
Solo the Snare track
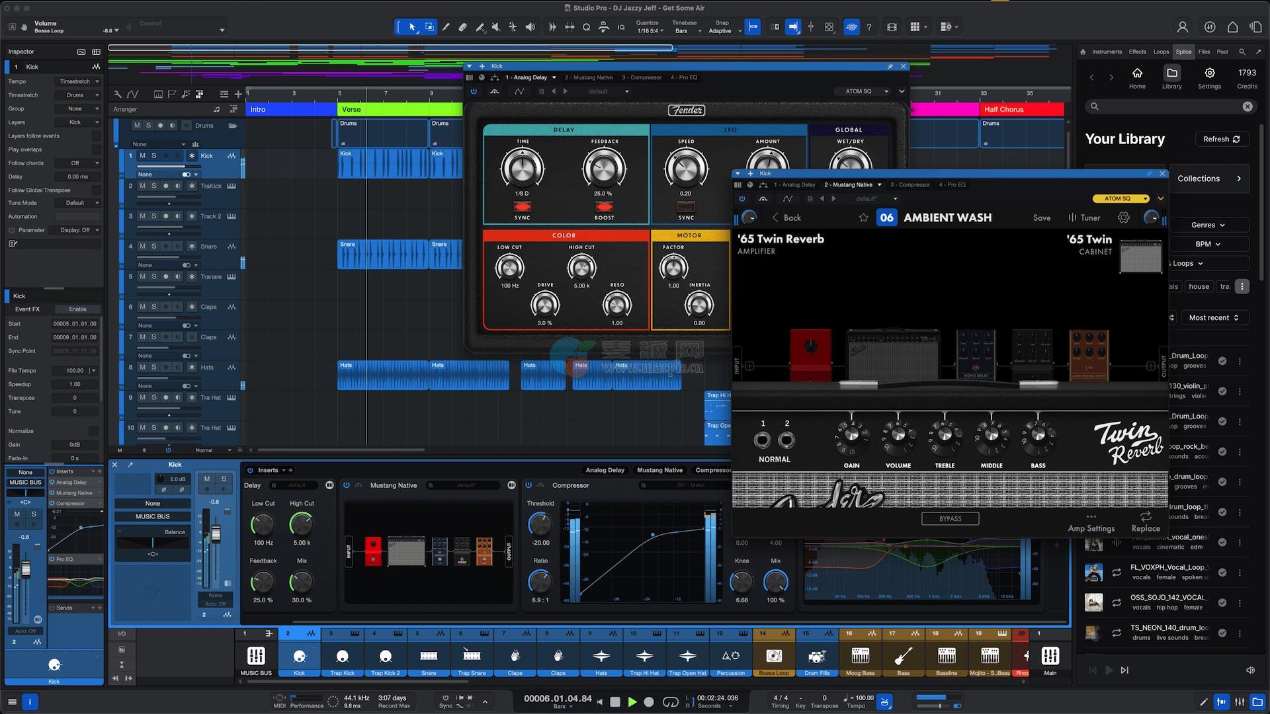point(154,246)
